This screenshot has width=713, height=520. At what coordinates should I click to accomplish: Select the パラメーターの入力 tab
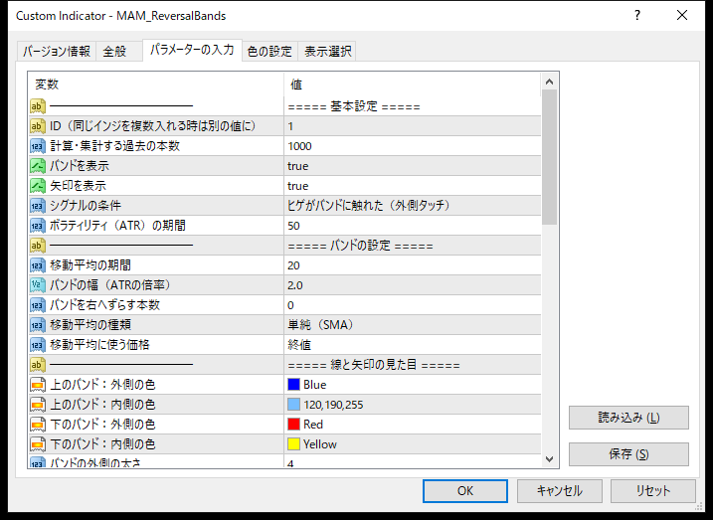click(x=192, y=50)
